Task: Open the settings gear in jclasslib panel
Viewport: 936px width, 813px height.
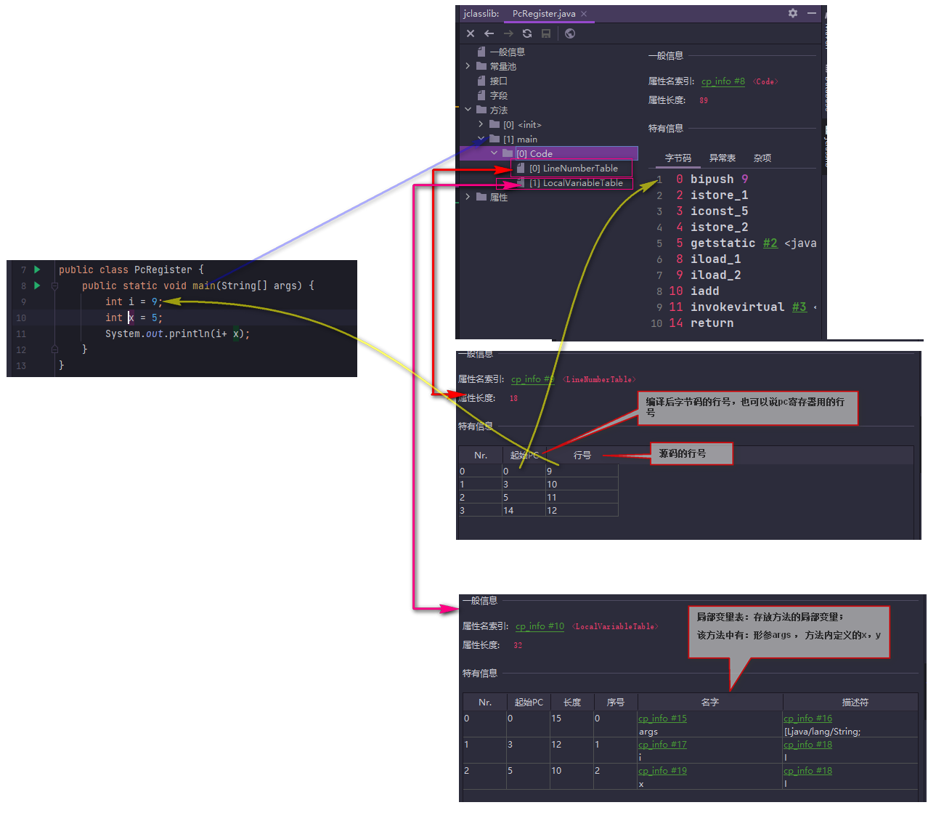Action: pyautogui.click(x=793, y=13)
